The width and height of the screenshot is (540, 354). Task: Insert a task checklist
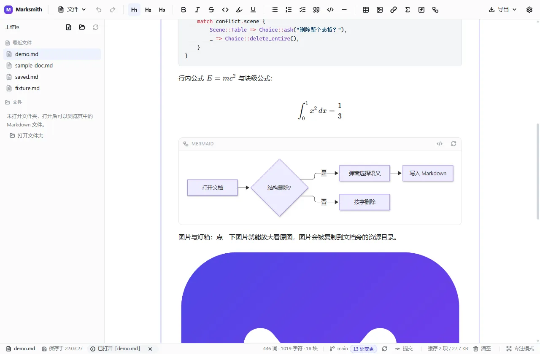click(x=302, y=10)
